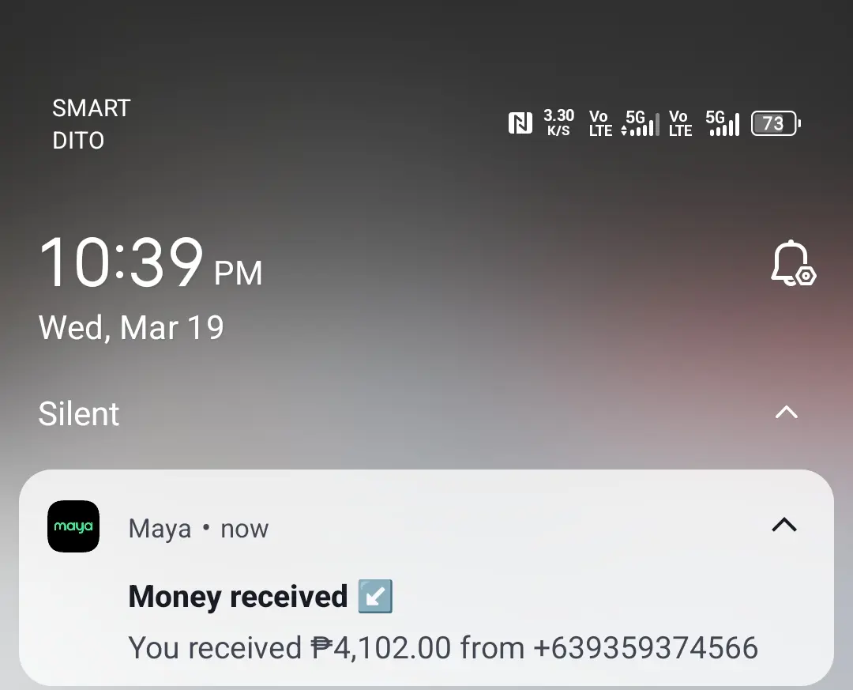
Task: Tap the second 5G signal bars
Action: [x=723, y=123]
